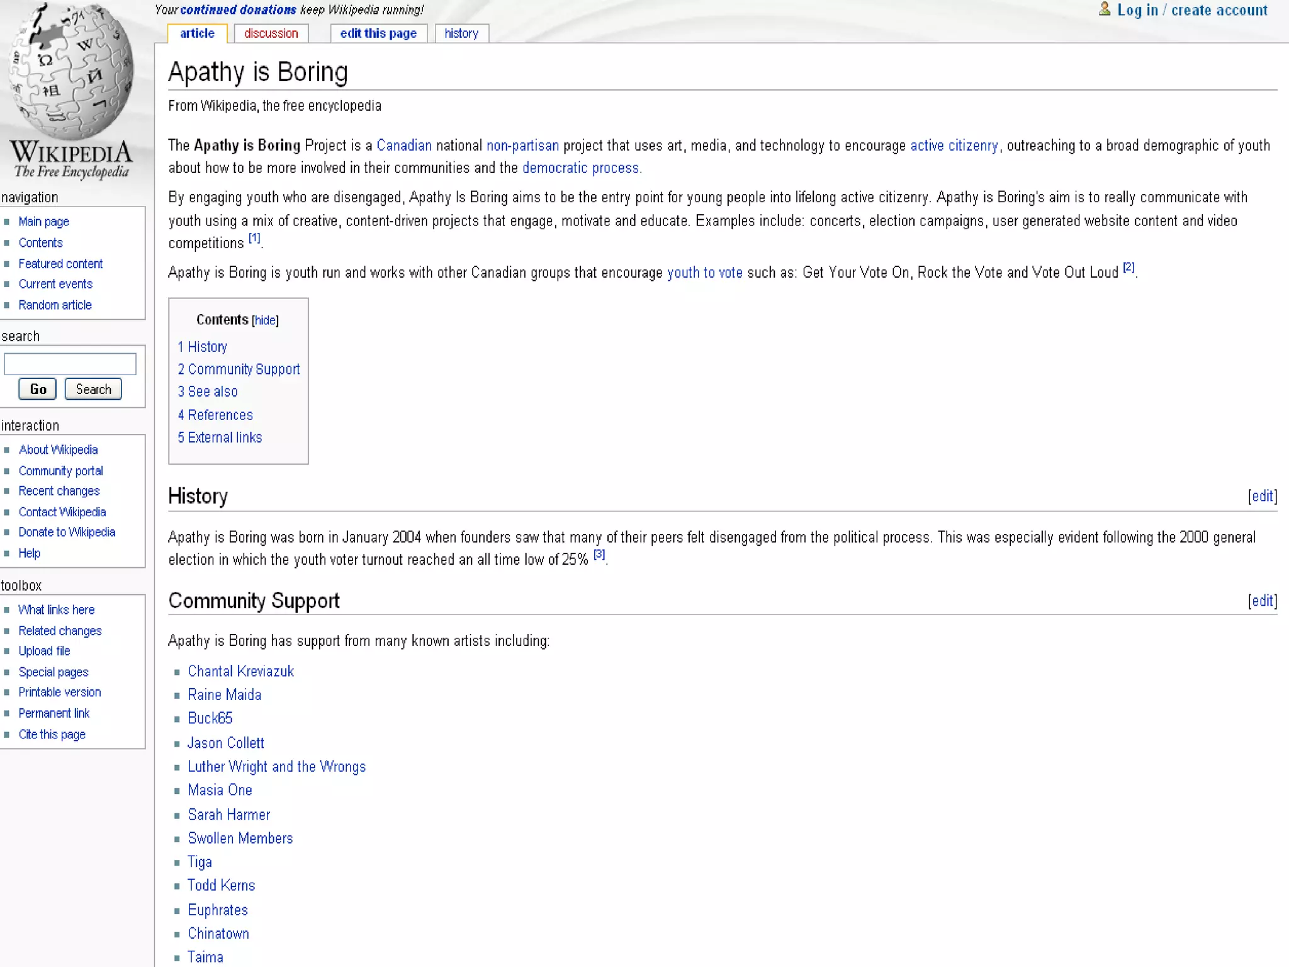
Task: Open the Recent changes sidebar link
Action: pos(59,491)
